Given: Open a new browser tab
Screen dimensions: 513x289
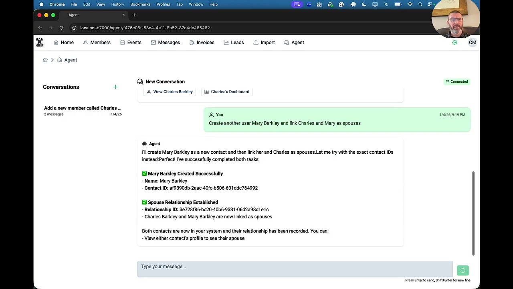Looking at the screenshot, I should [134, 15].
